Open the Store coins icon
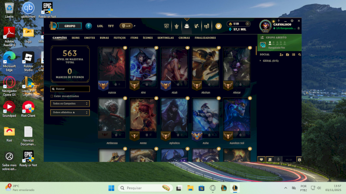The width and height of the screenshot is (346, 194). click(x=207, y=26)
